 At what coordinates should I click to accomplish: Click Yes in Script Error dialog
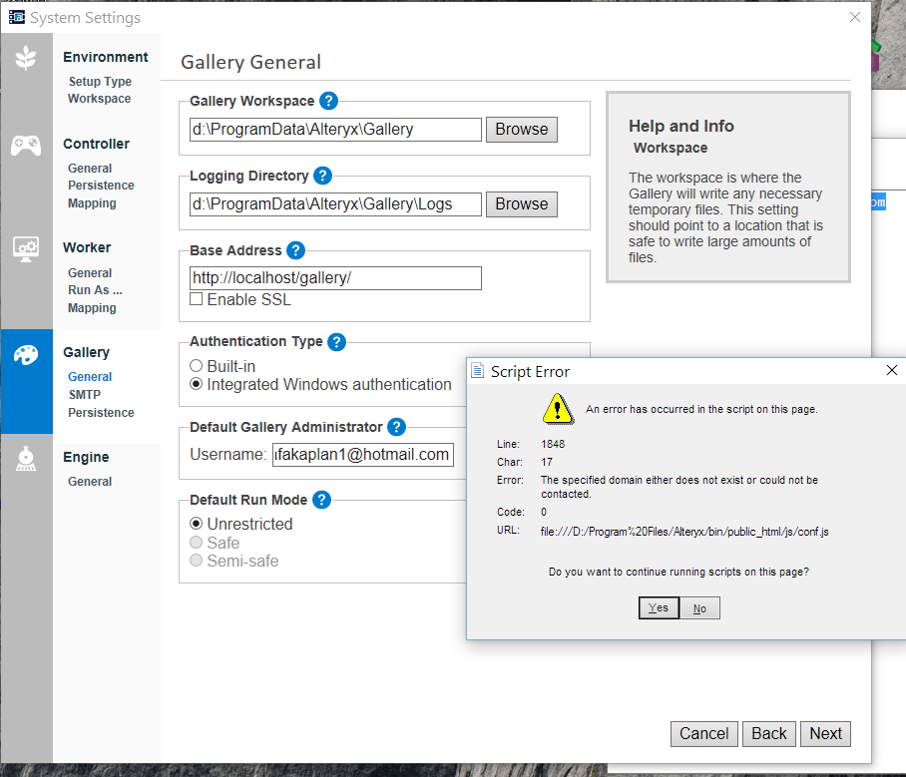coord(659,607)
